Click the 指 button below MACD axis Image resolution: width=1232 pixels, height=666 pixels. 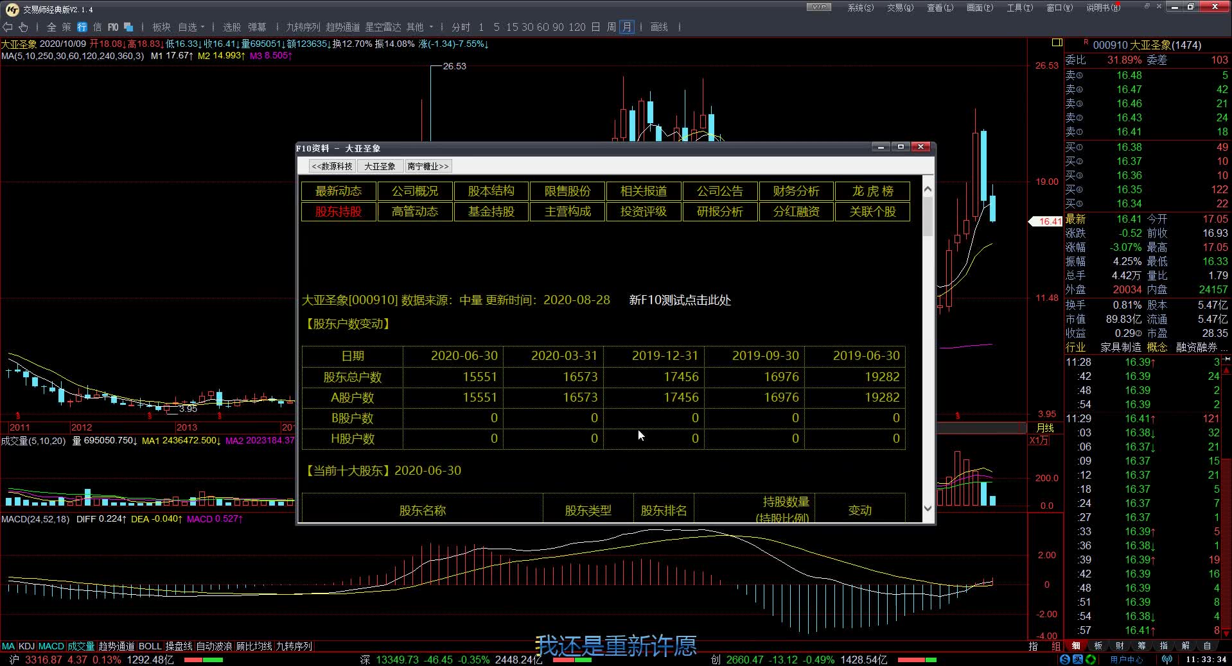(x=1034, y=646)
